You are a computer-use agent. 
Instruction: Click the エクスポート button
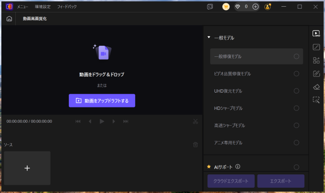[x=281, y=181]
